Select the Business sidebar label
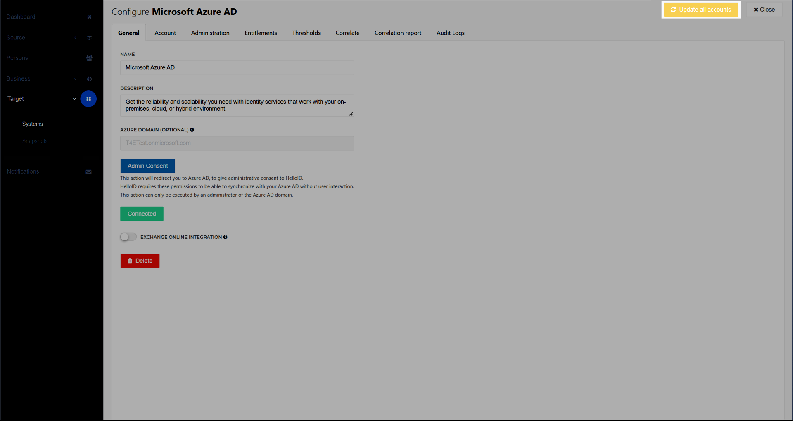The height and width of the screenshot is (421, 793). tap(18, 79)
